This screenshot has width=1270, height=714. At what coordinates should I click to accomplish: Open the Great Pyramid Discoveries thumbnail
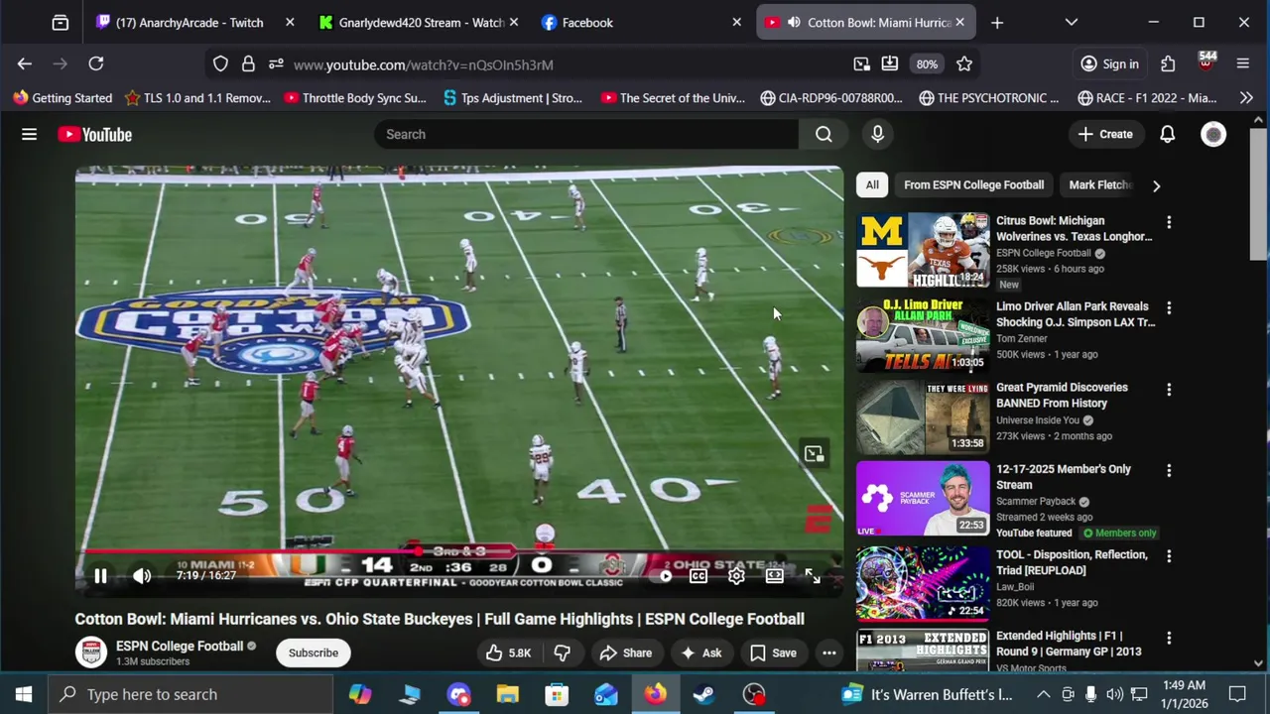(x=923, y=416)
